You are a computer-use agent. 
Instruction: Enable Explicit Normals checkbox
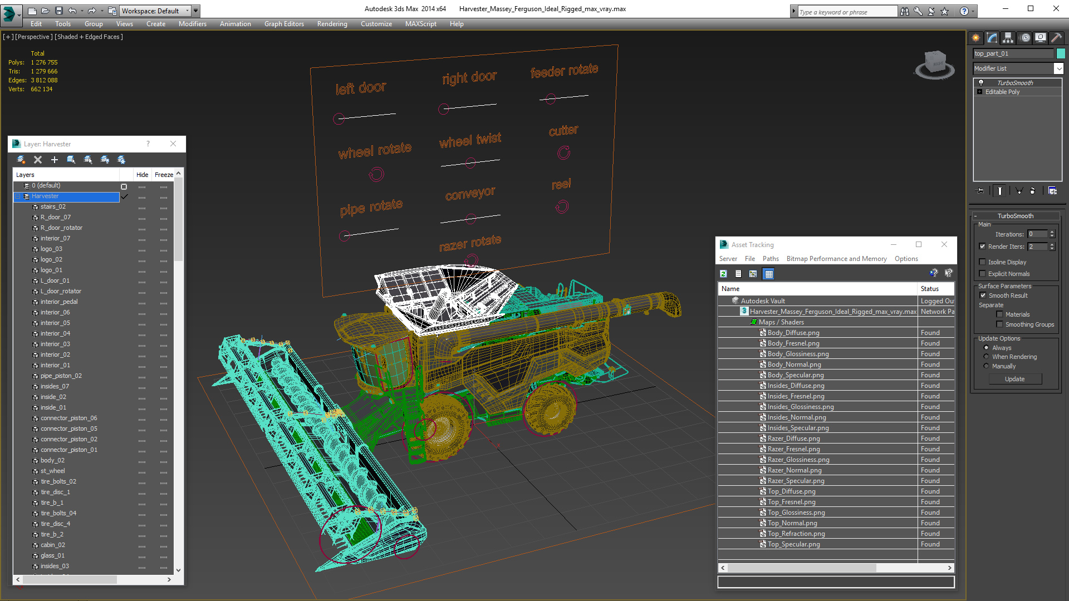983,273
